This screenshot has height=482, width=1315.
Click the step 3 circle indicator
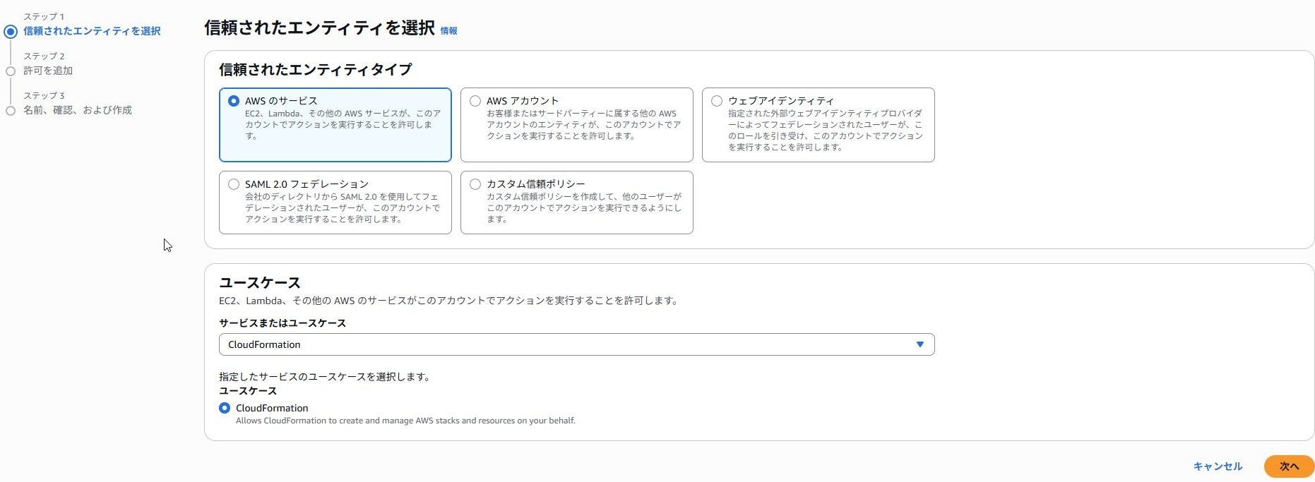(x=11, y=111)
